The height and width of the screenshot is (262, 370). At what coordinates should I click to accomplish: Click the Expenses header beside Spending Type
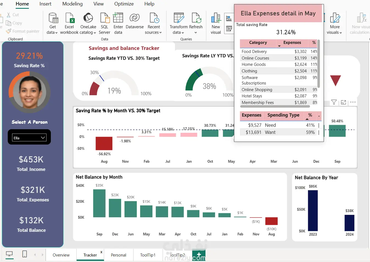click(x=252, y=115)
